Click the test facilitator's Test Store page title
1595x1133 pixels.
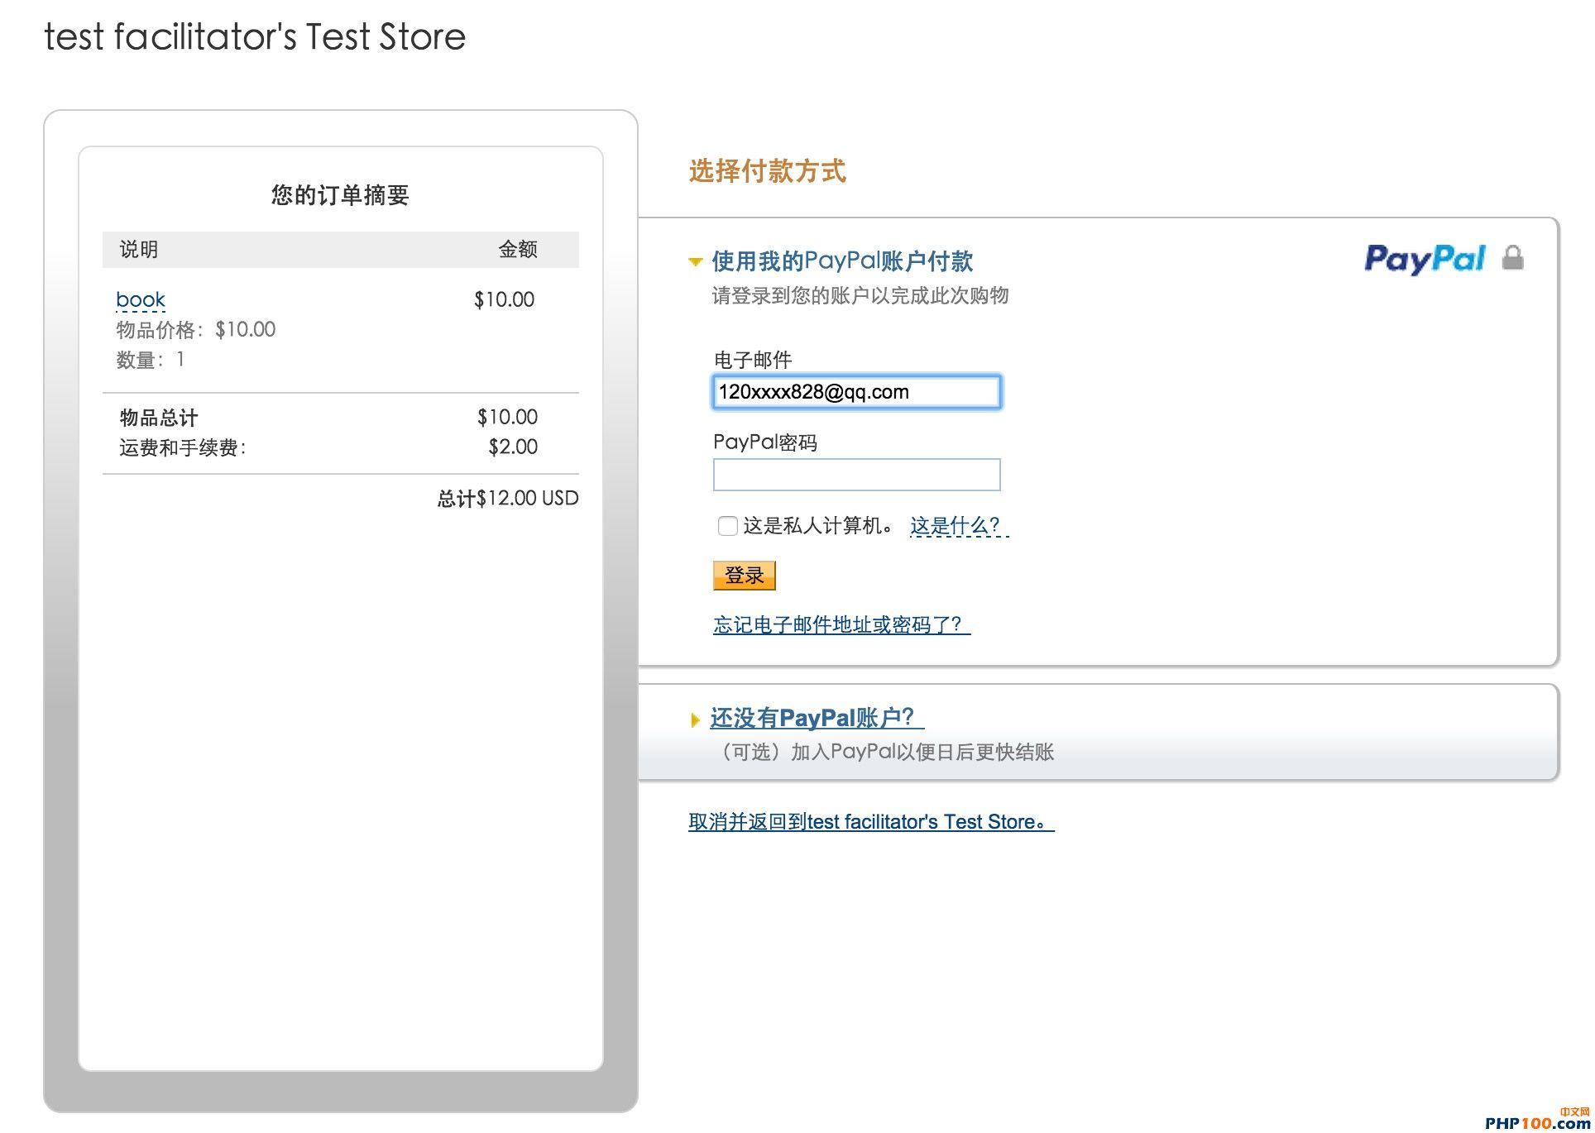tap(255, 36)
